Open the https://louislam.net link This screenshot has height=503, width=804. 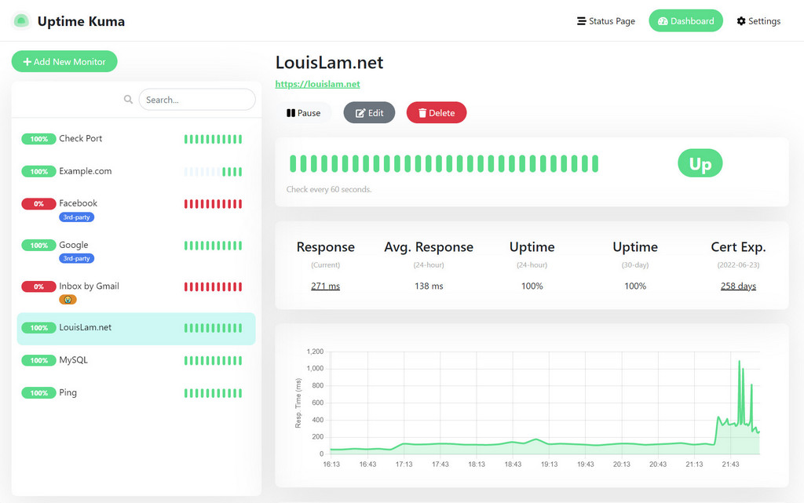tap(317, 84)
